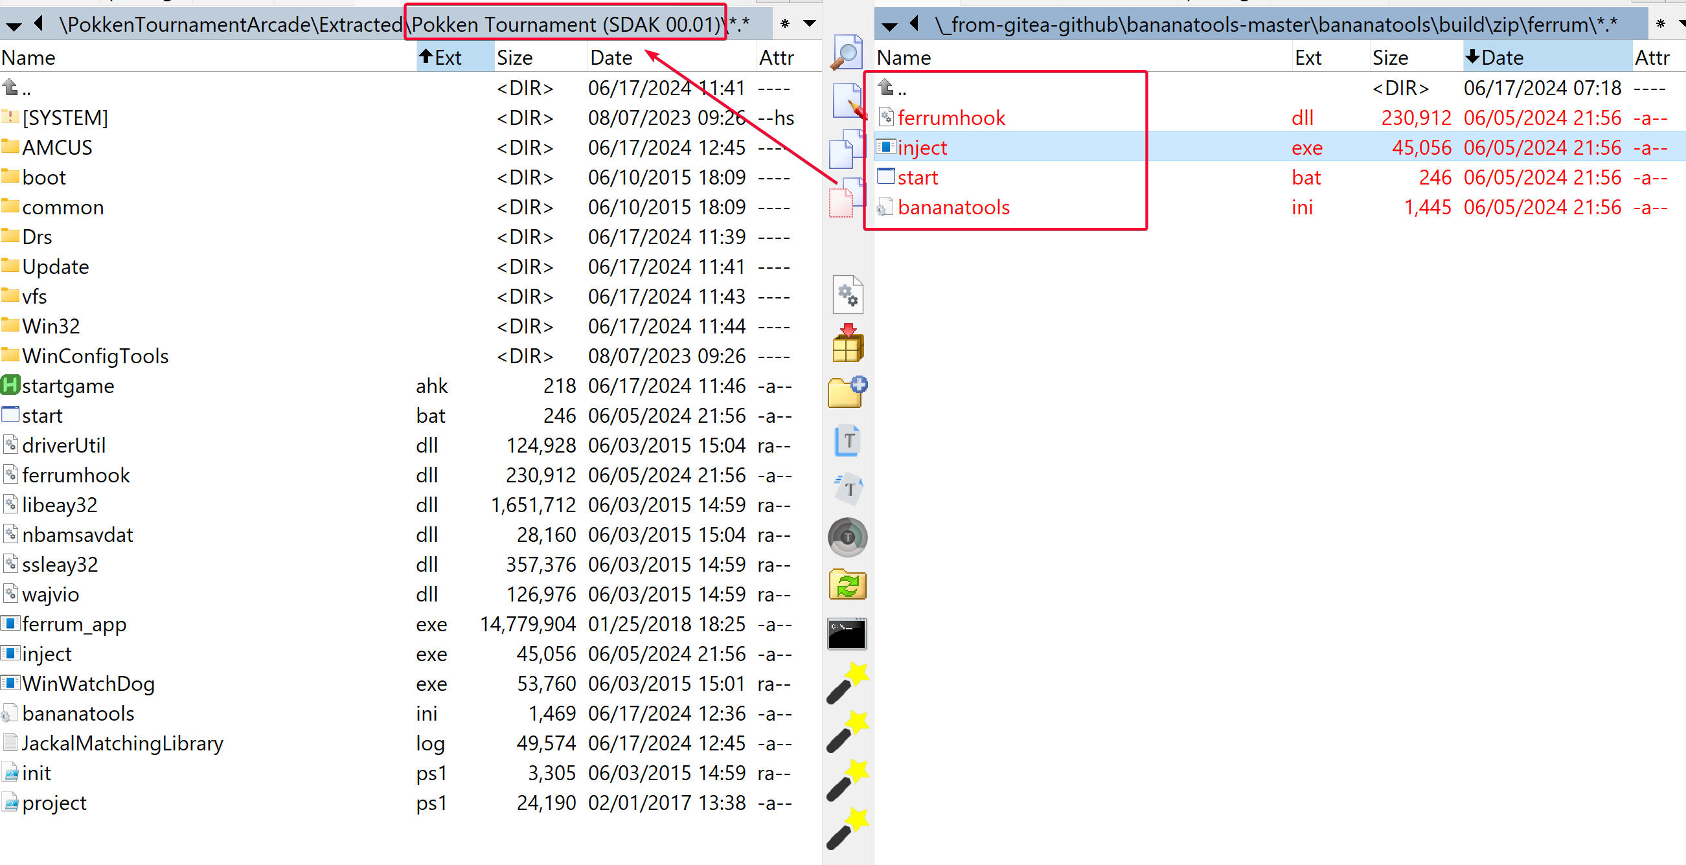Click the round dark T disc icon
1686x865 pixels.
point(849,537)
